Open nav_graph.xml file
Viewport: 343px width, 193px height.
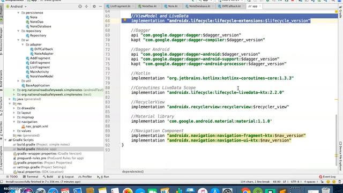tap(37, 127)
